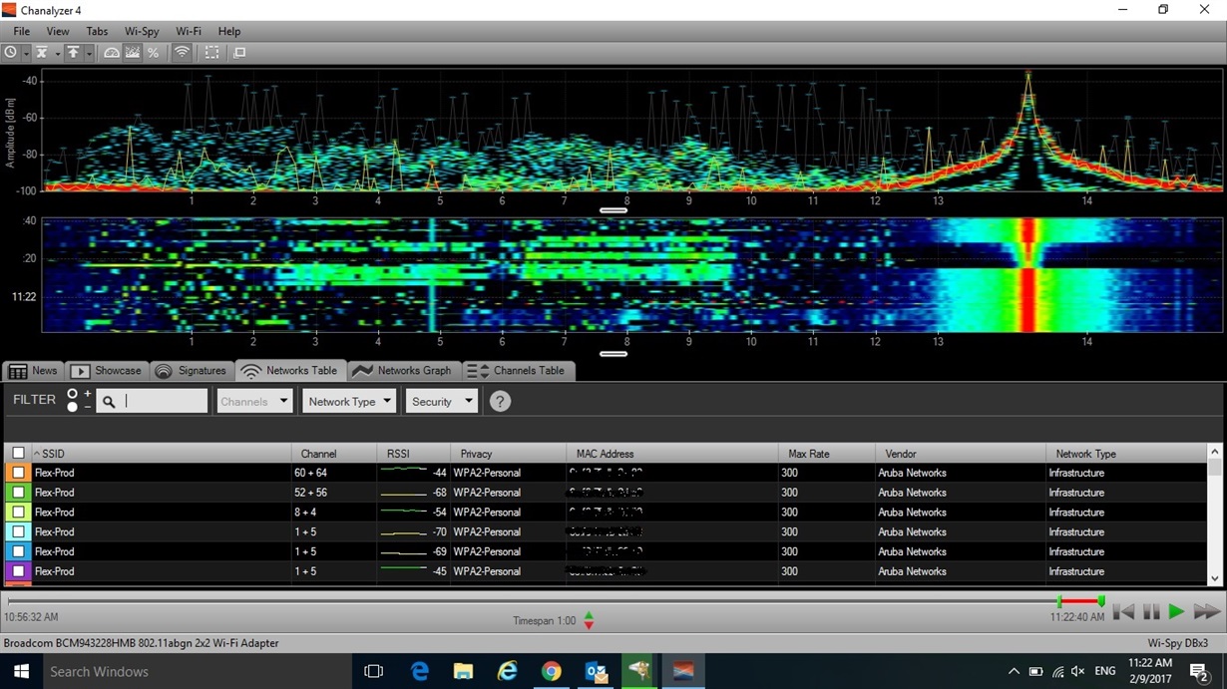Expand the max hold dropdown arrow
The width and height of the screenshot is (1227, 689).
click(89, 52)
